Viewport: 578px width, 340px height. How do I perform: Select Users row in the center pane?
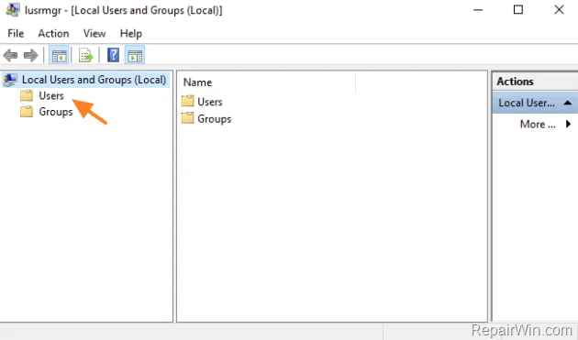pos(210,102)
